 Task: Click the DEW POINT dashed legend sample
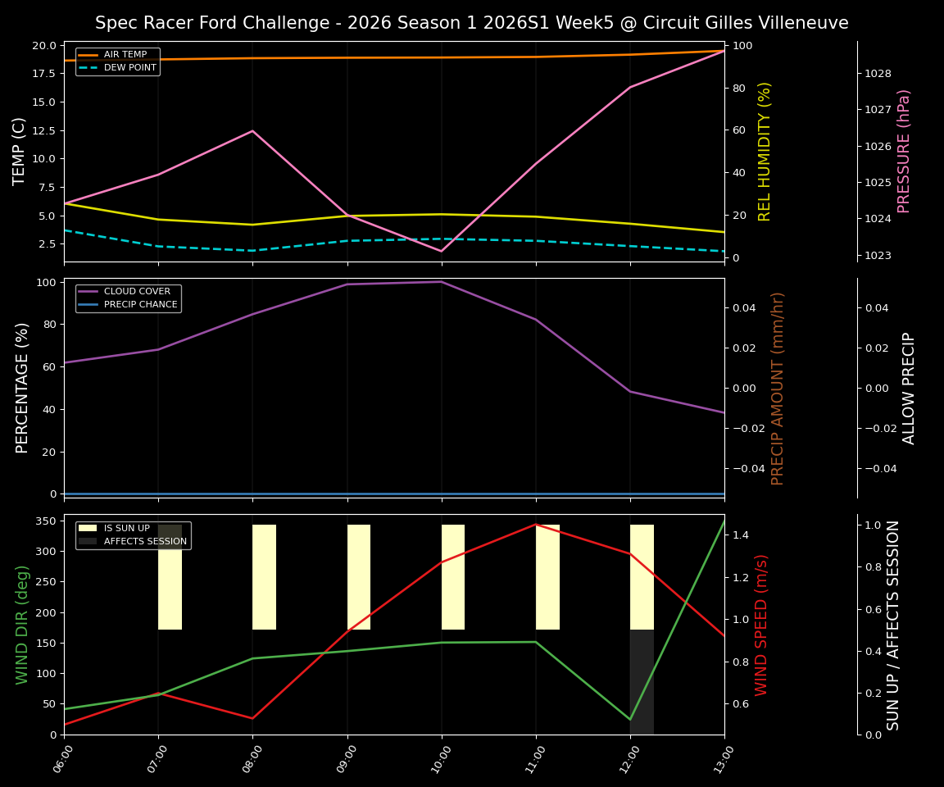(87, 67)
